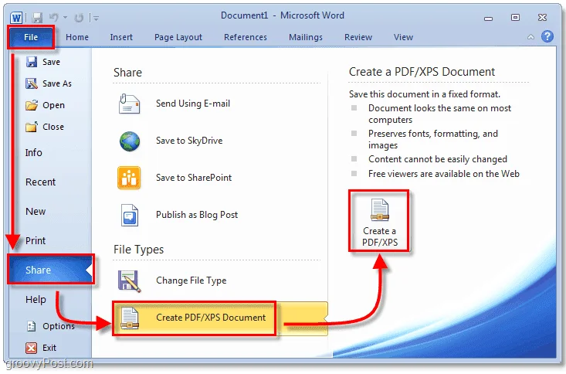This screenshot has width=566, height=374.
Task: Select Recent in the backstage sidebar
Action: (40, 182)
